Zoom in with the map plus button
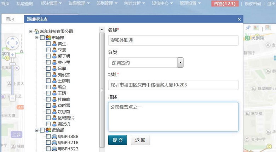The image size is (276, 152). 12,55
